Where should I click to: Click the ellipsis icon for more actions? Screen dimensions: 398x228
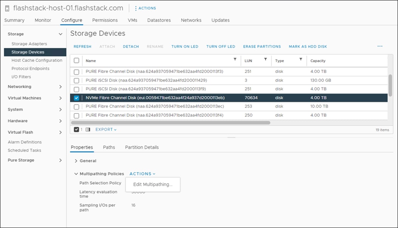pos(380,46)
